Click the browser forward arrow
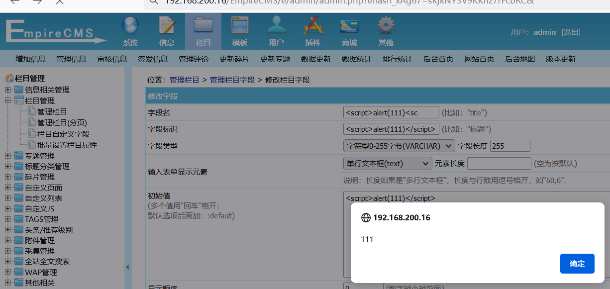This screenshot has width=610, height=289. click(x=37, y=1)
